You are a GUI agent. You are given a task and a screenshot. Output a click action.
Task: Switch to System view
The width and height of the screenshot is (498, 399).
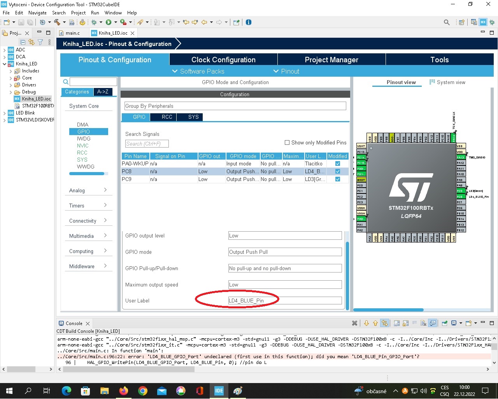(x=447, y=82)
